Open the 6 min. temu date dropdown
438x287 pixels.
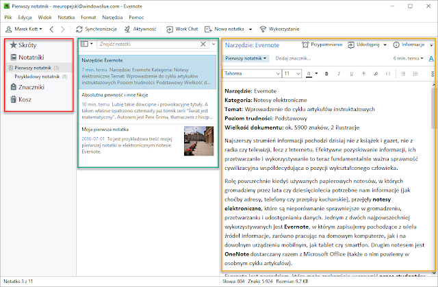(408, 58)
